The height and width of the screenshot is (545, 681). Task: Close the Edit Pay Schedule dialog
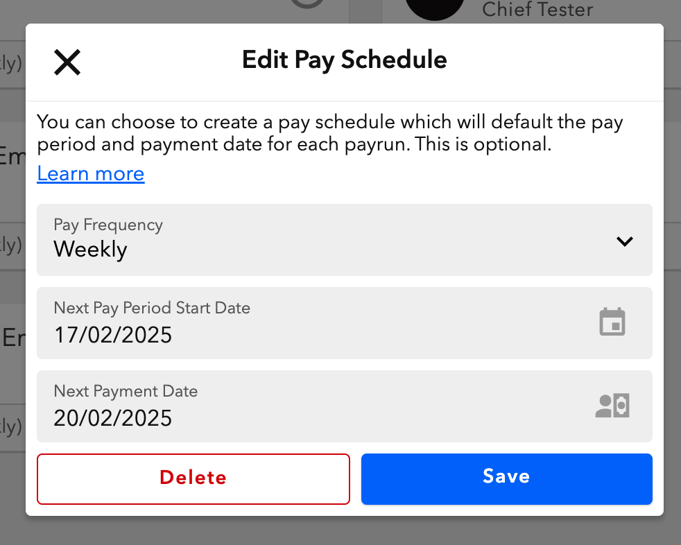67,62
